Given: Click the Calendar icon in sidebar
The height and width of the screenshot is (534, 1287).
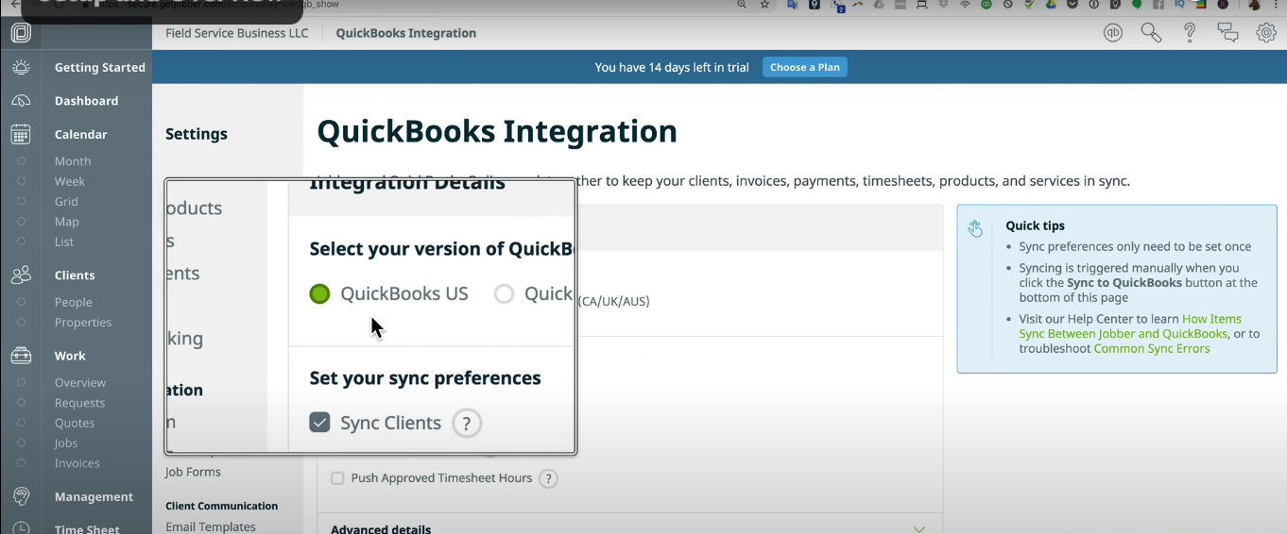Looking at the screenshot, I should click(21, 134).
